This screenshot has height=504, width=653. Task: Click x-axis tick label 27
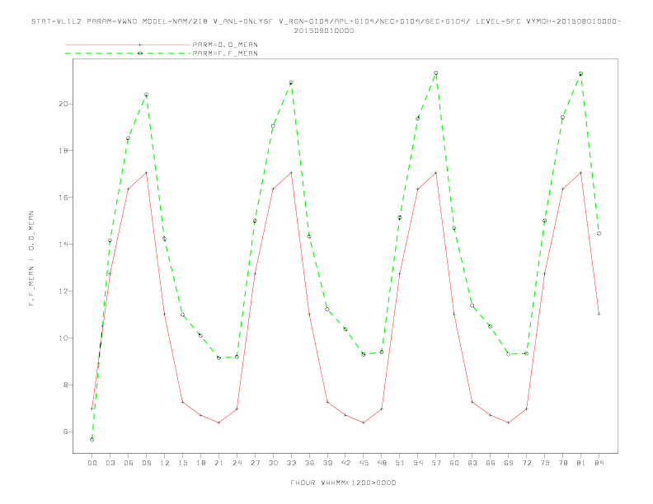(255, 463)
